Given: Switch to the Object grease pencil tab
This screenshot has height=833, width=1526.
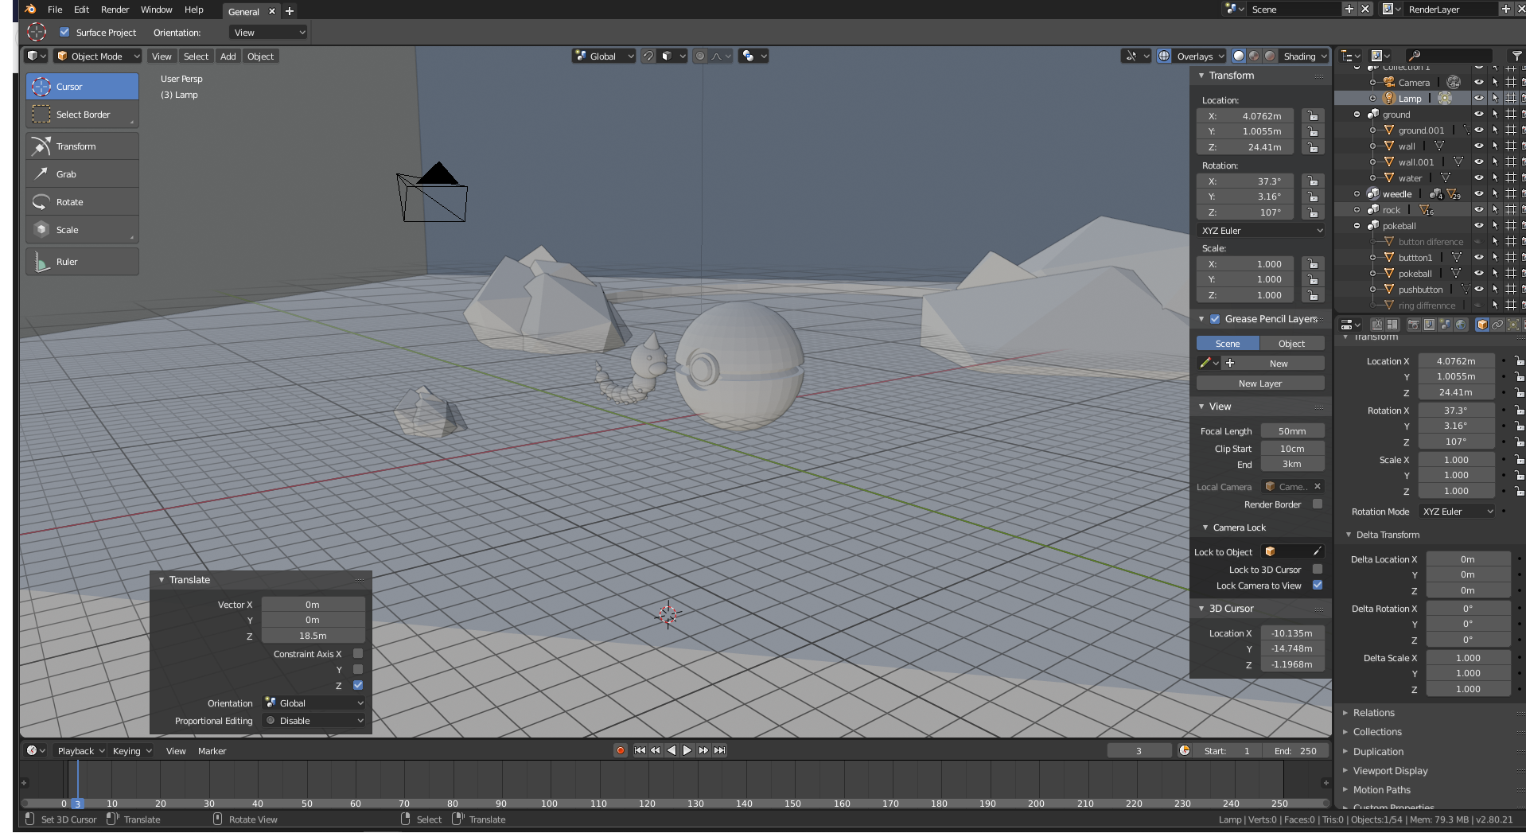Looking at the screenshot, I should click(1292, 344).
